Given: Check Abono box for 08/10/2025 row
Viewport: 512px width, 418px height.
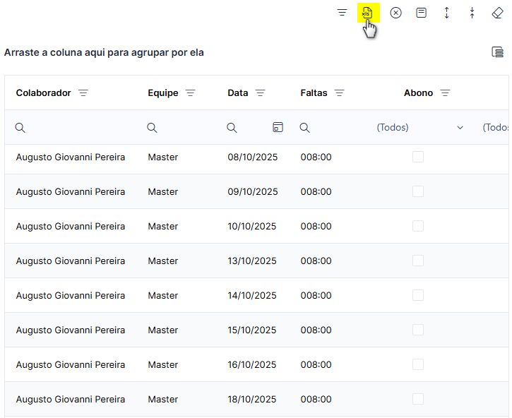Looking at the screenshot, I should (418, 157).
